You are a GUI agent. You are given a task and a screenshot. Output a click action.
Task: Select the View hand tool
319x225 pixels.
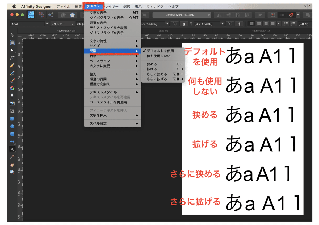12,165
